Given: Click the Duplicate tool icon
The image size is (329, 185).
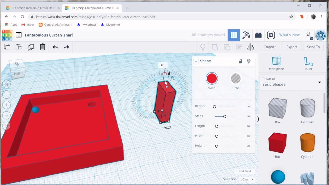Looking at the screenshot, I should (x=31, y=47).
